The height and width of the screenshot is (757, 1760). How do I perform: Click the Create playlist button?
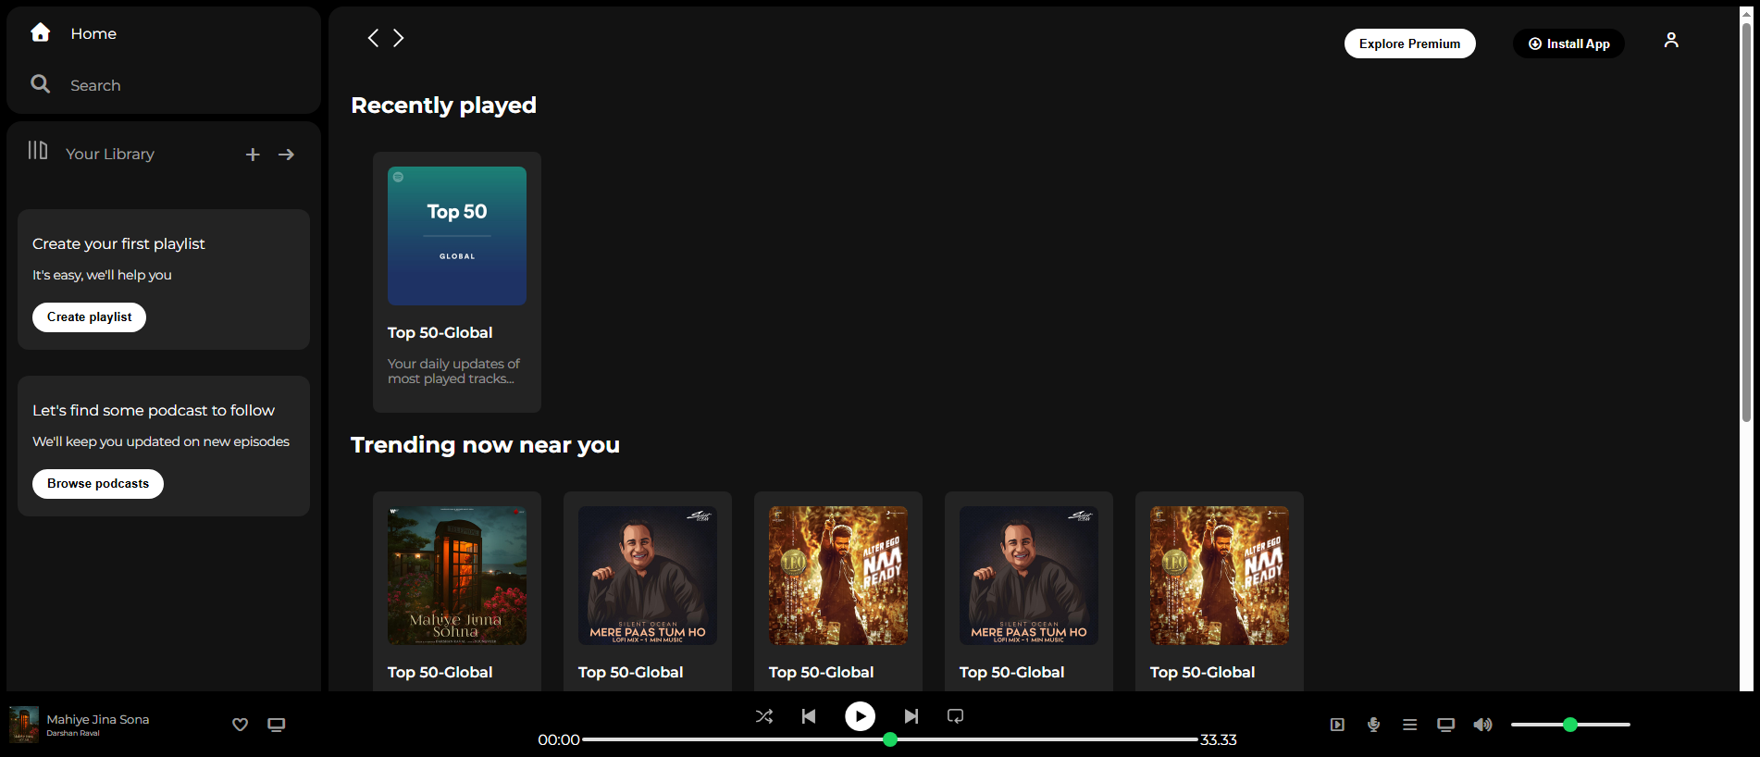(x=90, y=317)
